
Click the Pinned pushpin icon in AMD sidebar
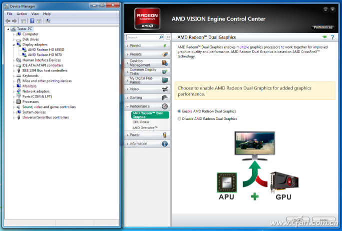[165, 45]
